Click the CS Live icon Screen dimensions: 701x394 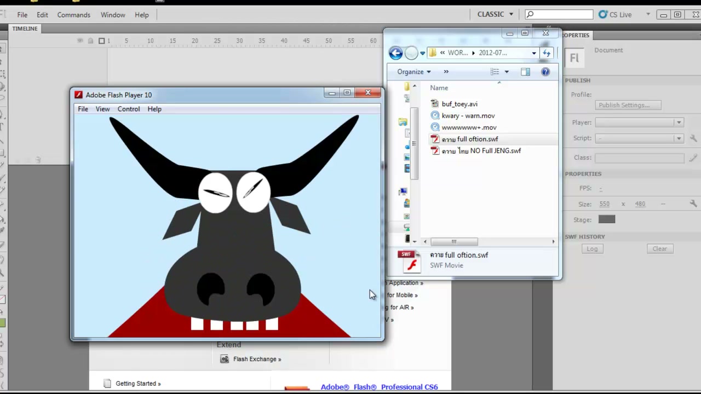[x=603, y=15]
